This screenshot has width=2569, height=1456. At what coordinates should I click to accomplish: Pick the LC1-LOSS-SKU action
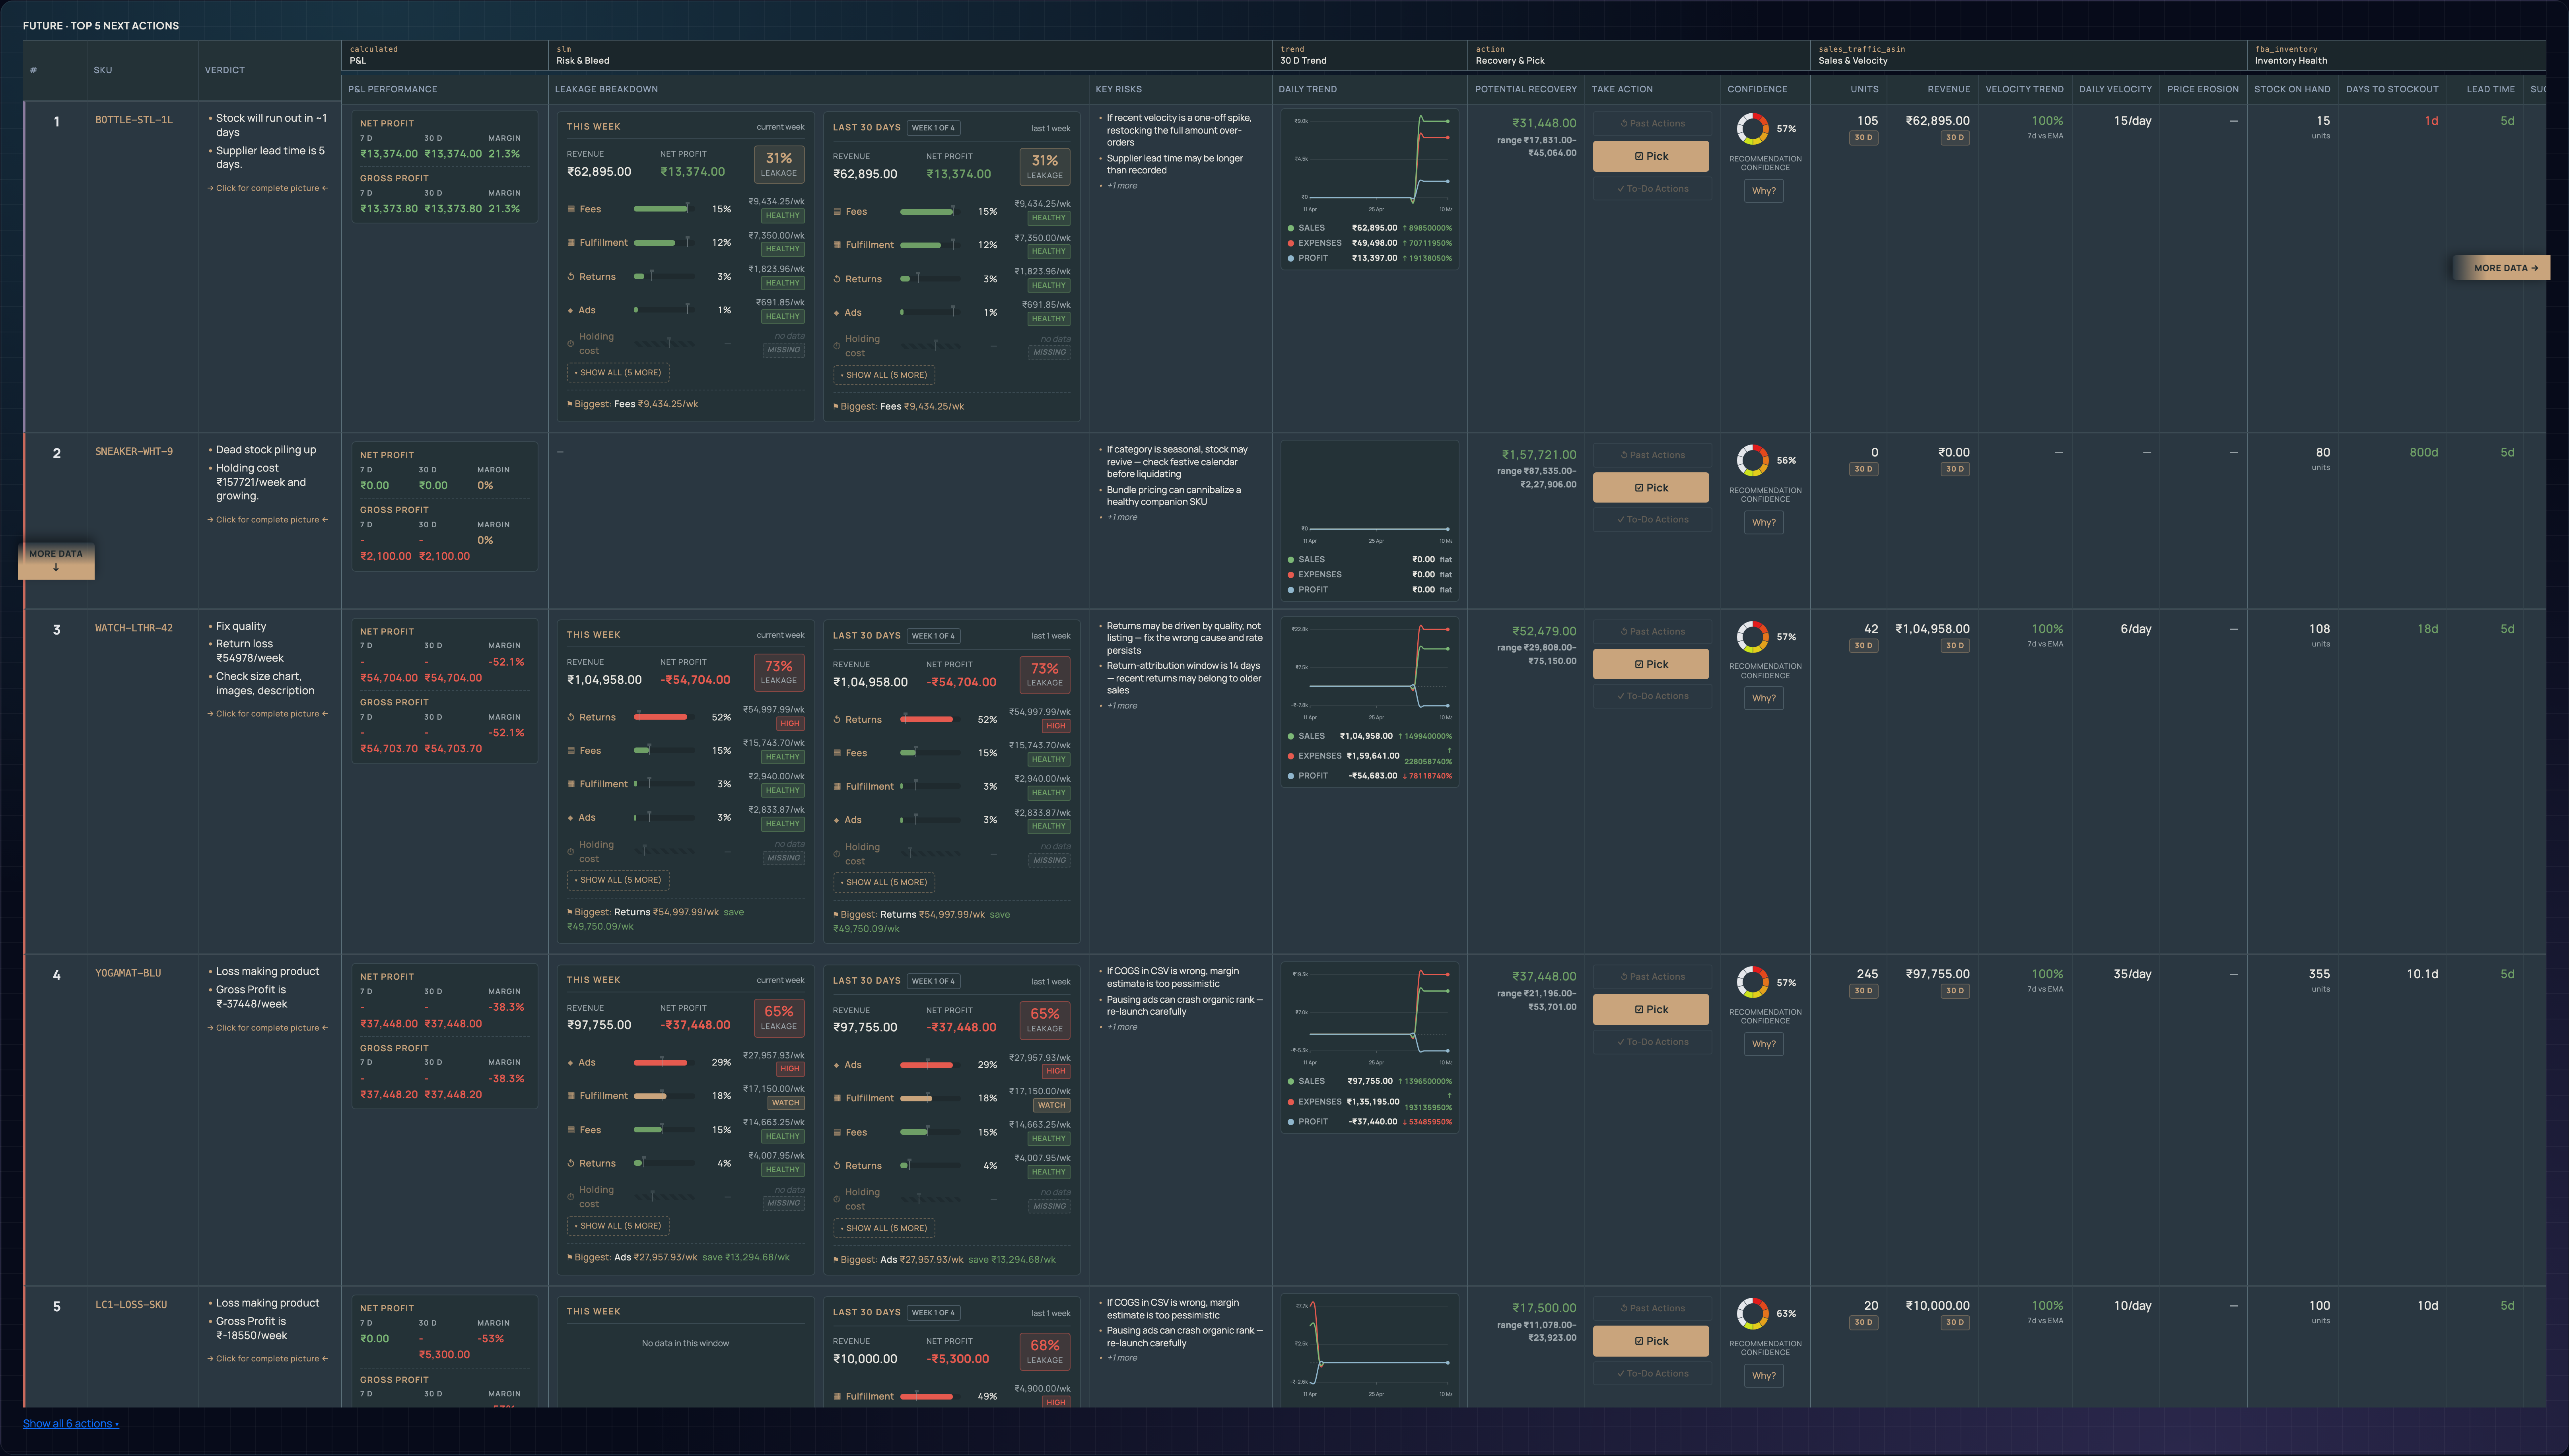(1651, 1341)
